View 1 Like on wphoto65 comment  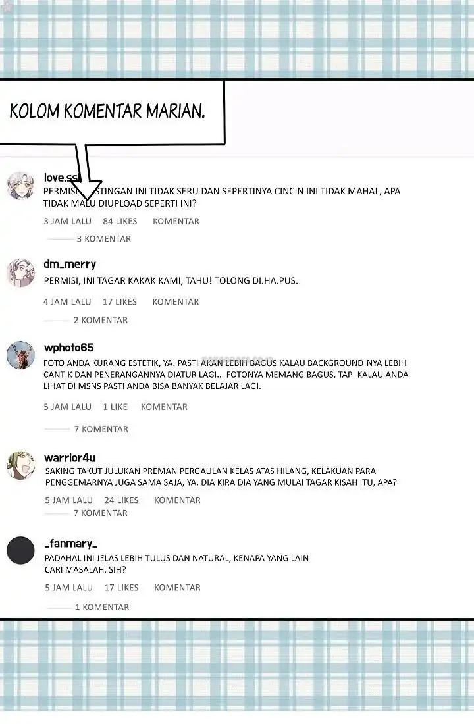click(x=115, y=407)
